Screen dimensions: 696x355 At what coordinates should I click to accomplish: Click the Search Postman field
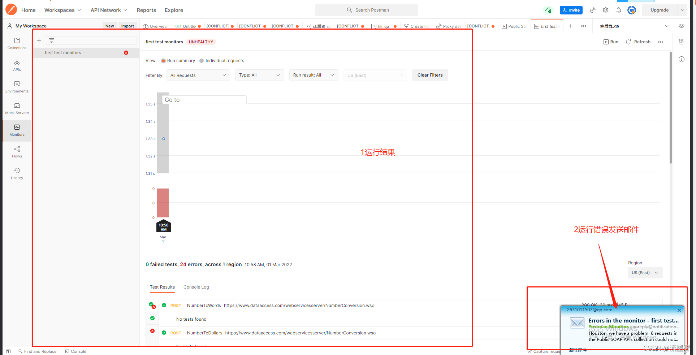pyautogui.click(x=366, y=10)
